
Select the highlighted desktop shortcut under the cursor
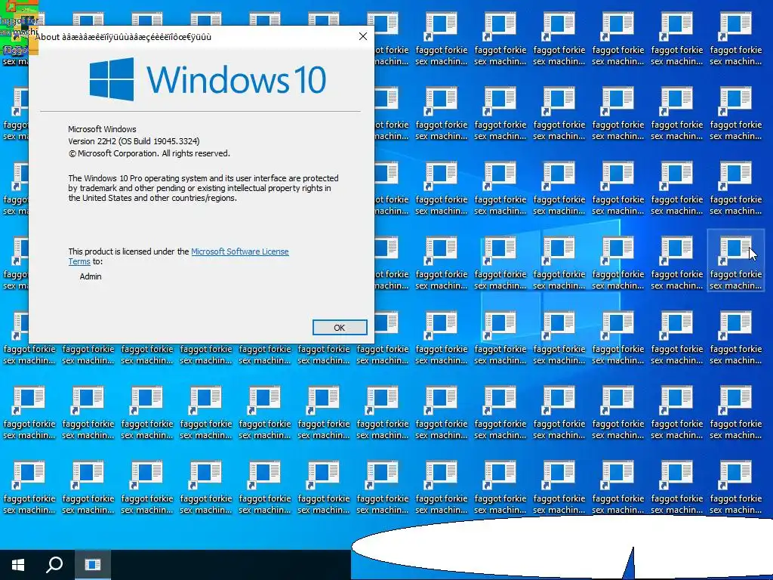[735, 261]
